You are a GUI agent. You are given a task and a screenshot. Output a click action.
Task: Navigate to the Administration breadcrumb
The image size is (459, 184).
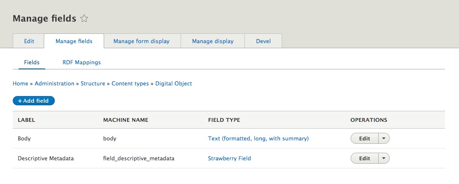point(54,84)
